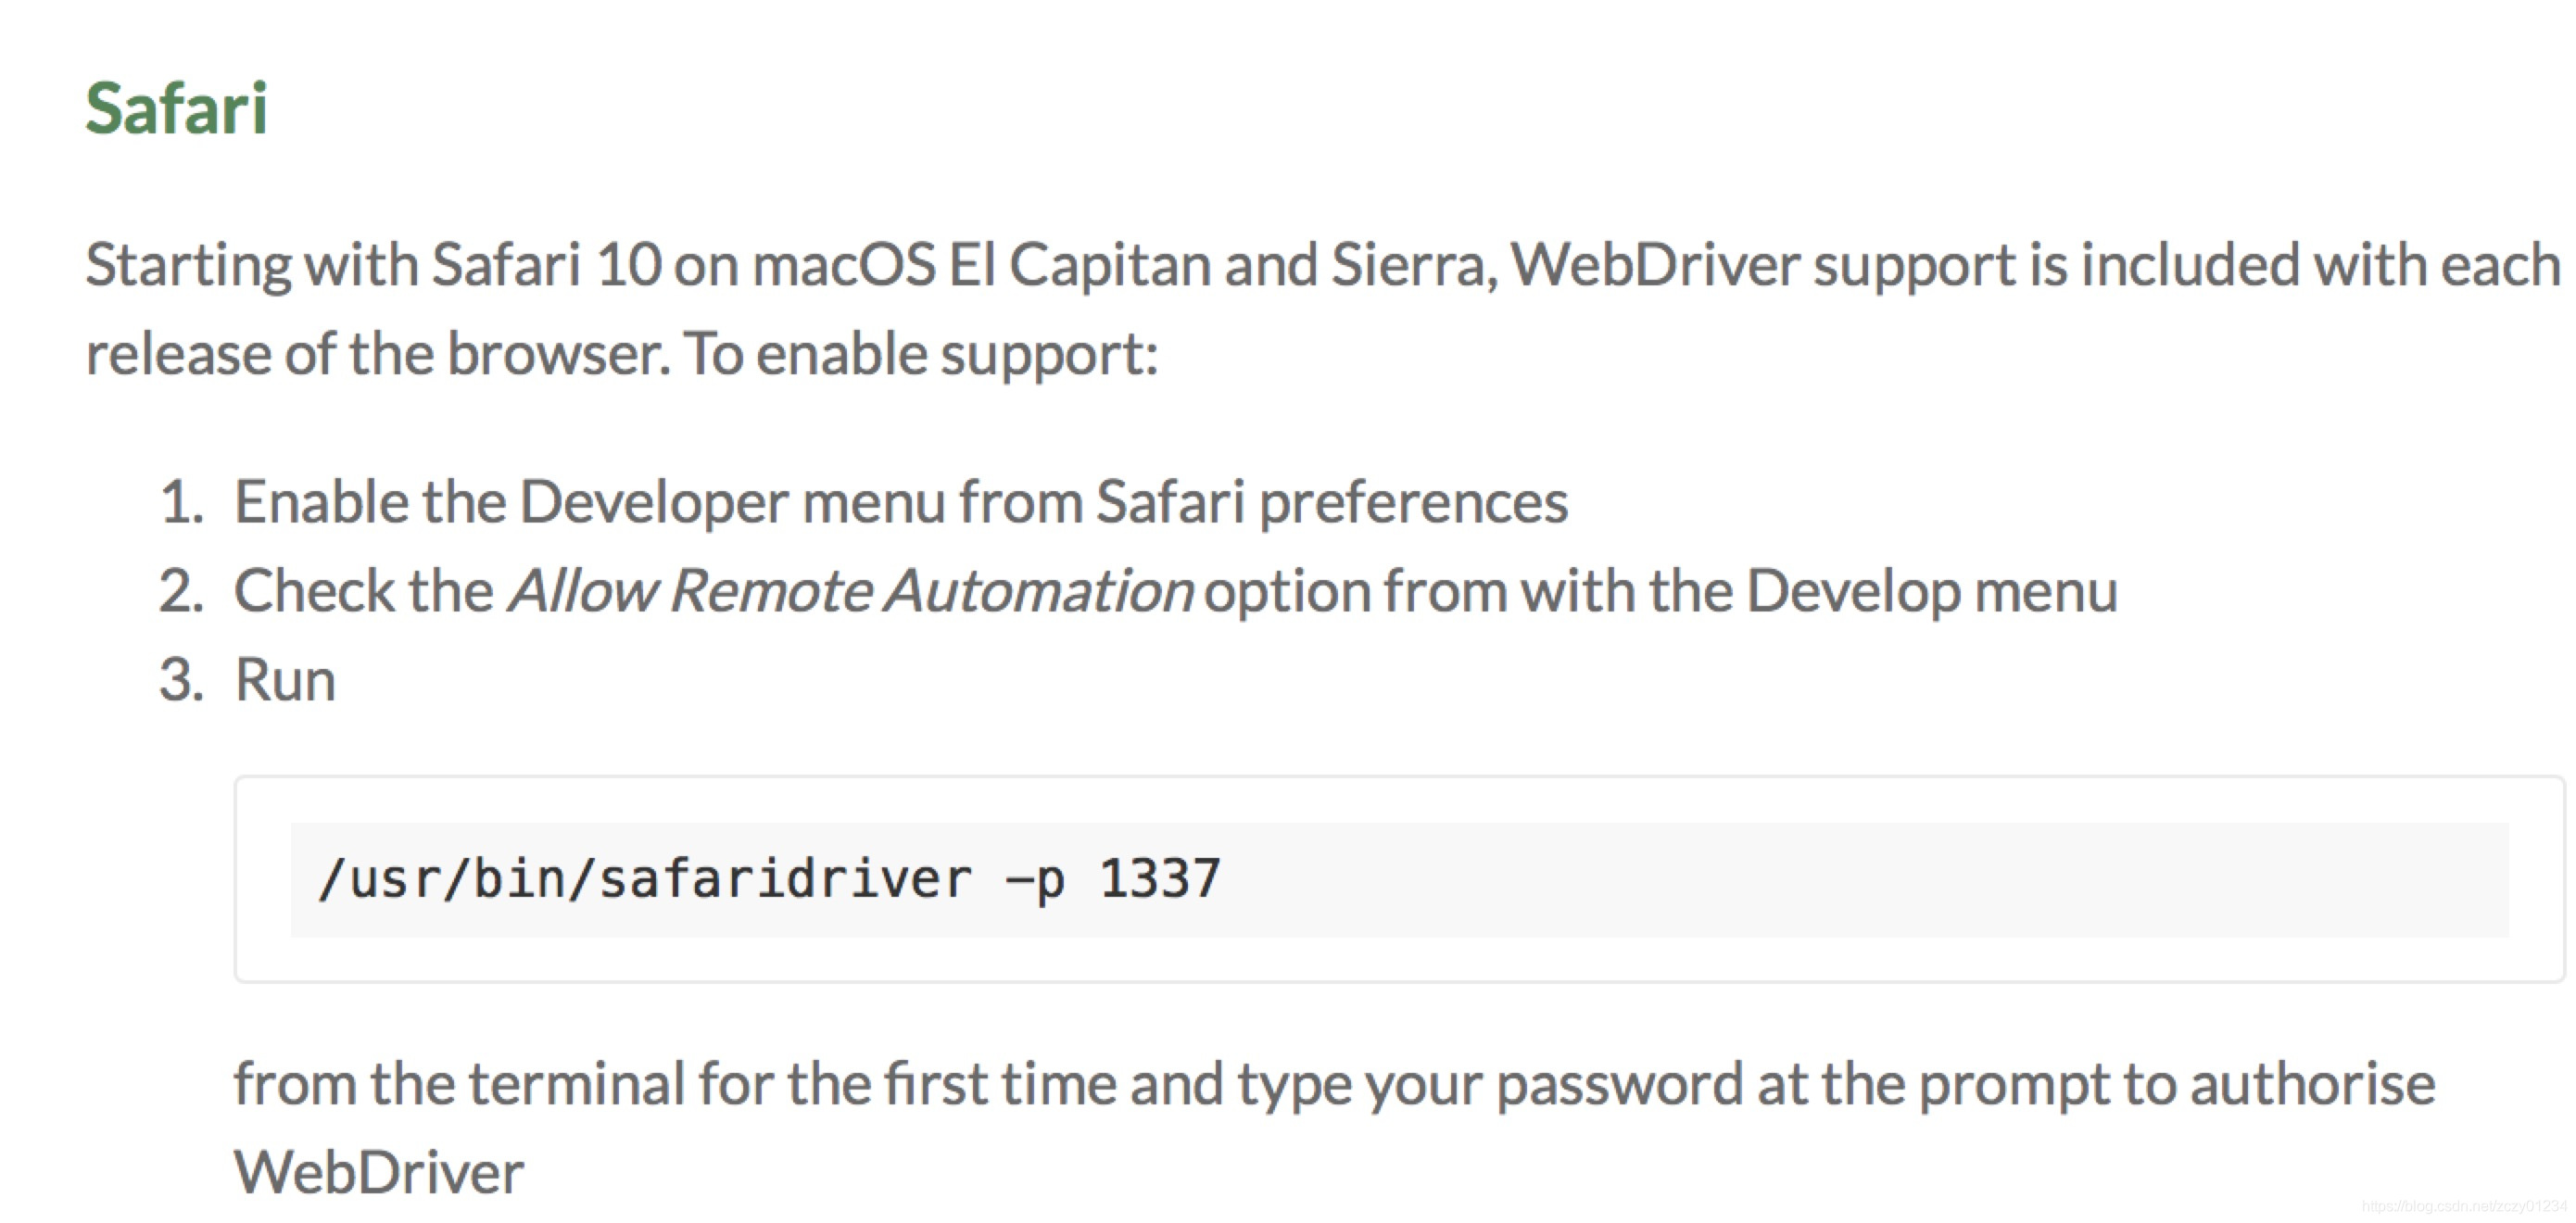The height and width of the screenshot is (1223, 2576).
Task: Click the safaridriver command code line
Action: (x=769, y=880)
